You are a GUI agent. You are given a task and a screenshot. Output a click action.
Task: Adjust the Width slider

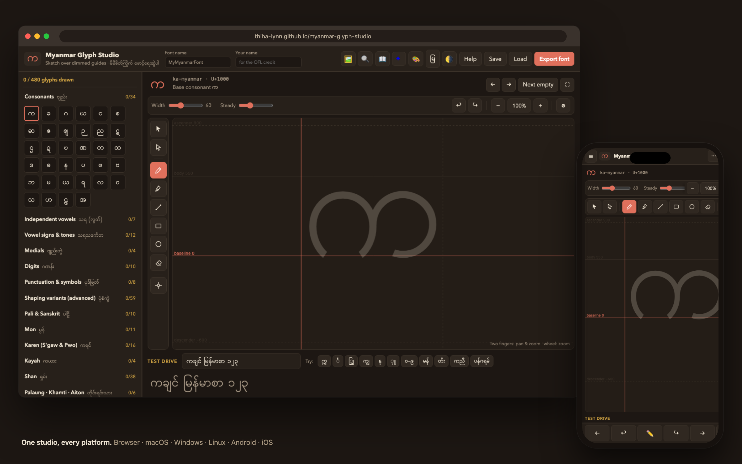pyautogui.click(x=185, y=105)
